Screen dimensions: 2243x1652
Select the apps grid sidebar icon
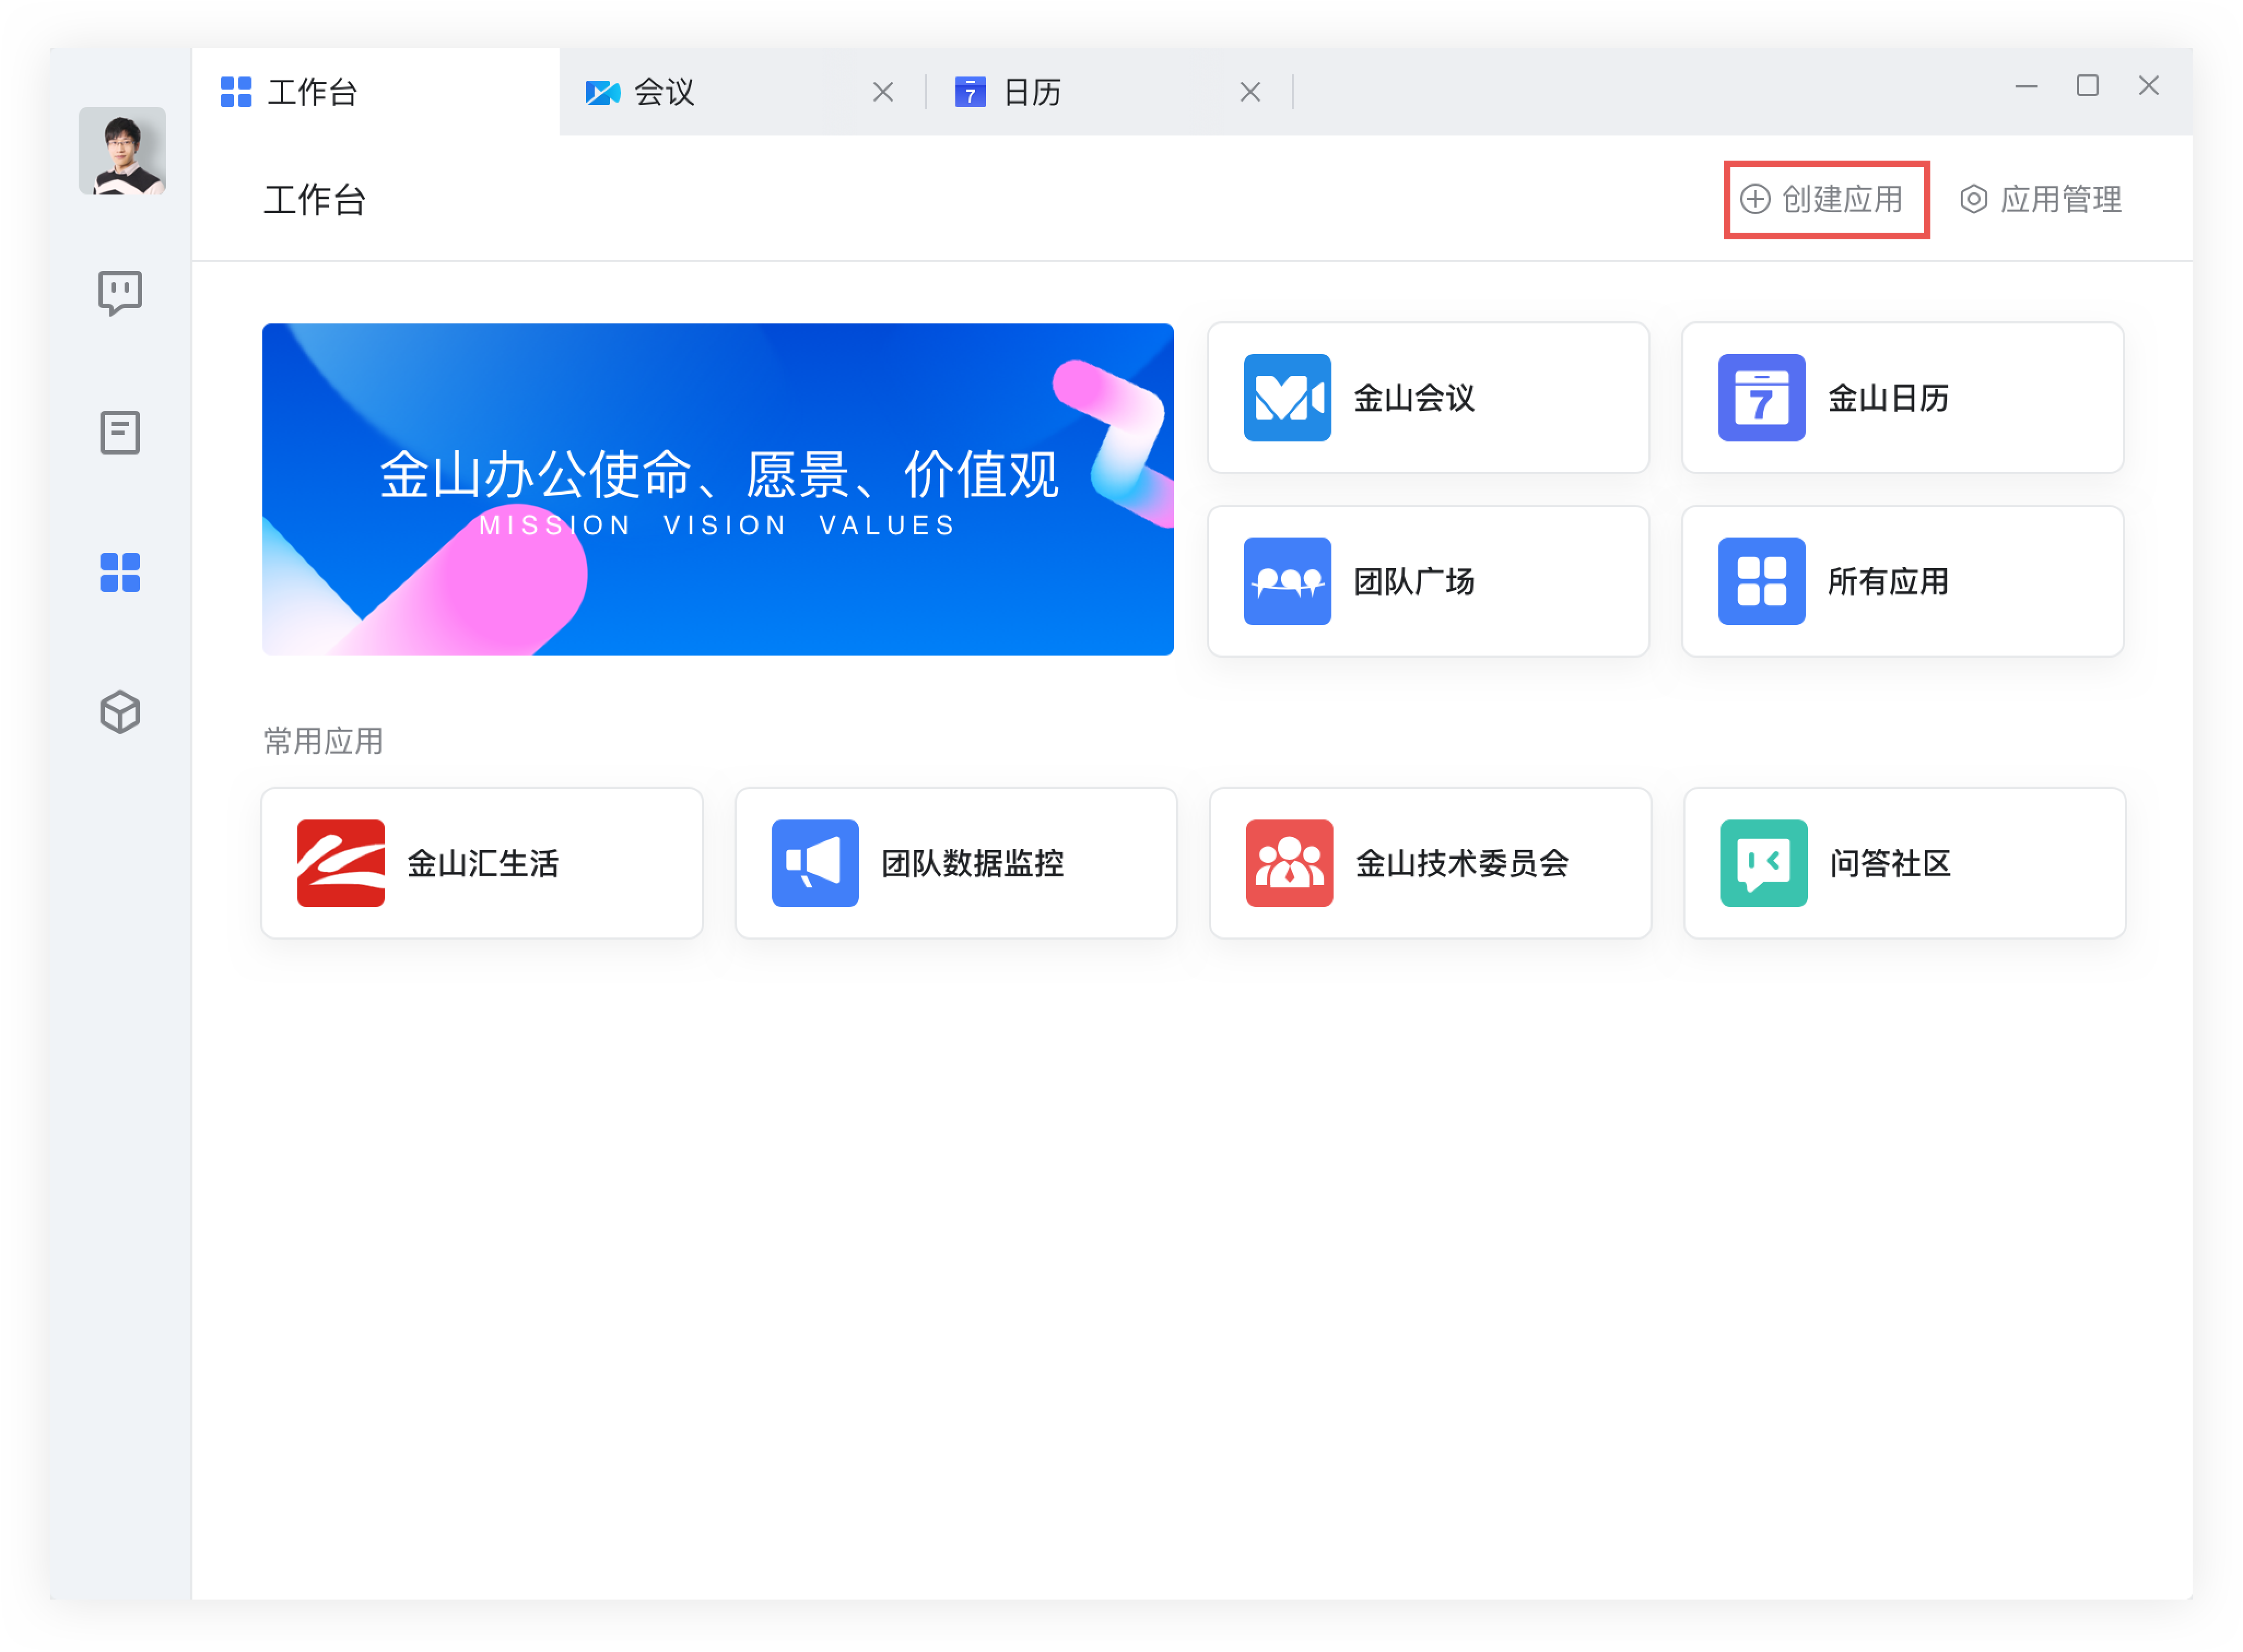(119, 572)
